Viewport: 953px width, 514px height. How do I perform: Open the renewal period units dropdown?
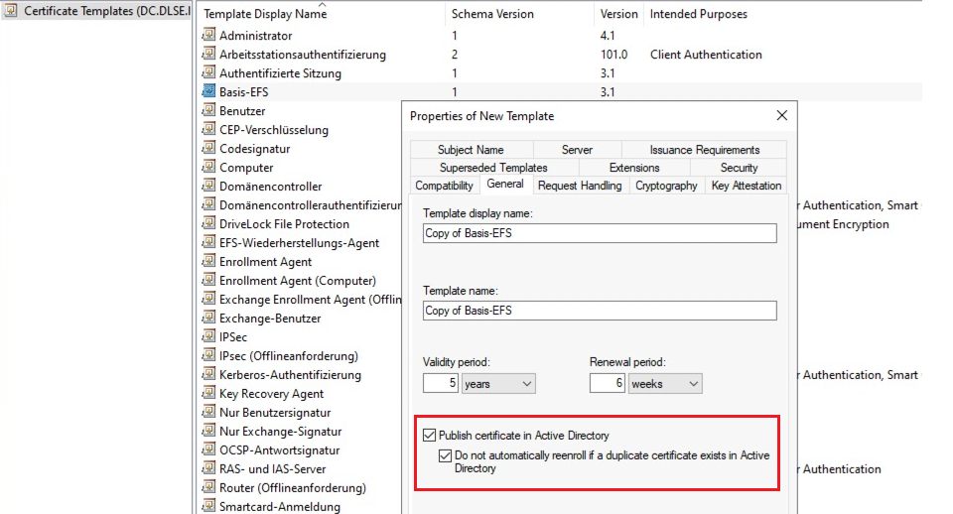[x=665, y=383]
